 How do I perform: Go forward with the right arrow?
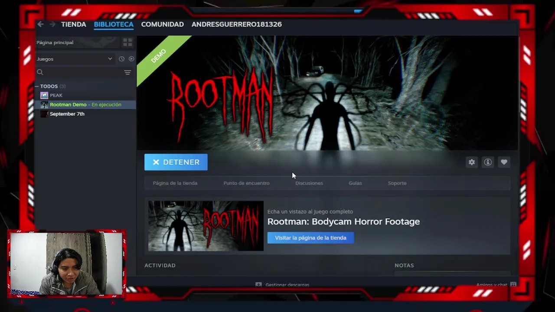coord(52,24)
